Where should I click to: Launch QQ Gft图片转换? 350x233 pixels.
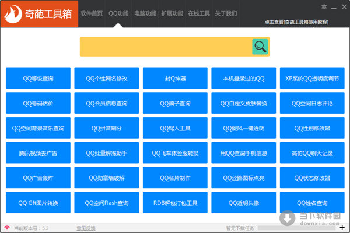pyautogui.click(x=38, y=203)
